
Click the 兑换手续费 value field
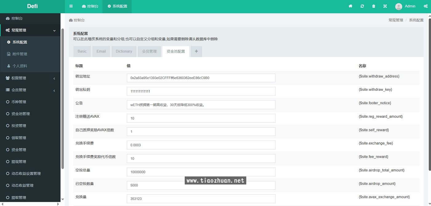click(201, 145)
